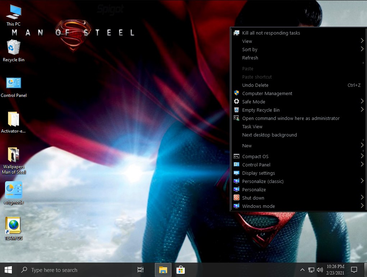
Task: Expand the Sort by submenu
Action: [298, 49]
